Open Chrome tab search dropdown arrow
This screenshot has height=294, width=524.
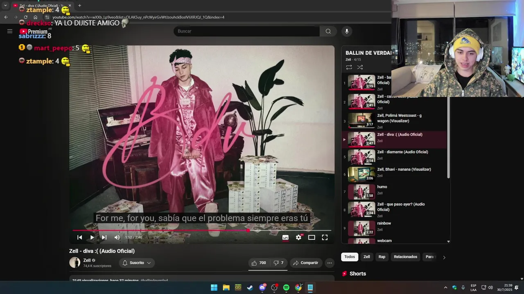point(5,5)
